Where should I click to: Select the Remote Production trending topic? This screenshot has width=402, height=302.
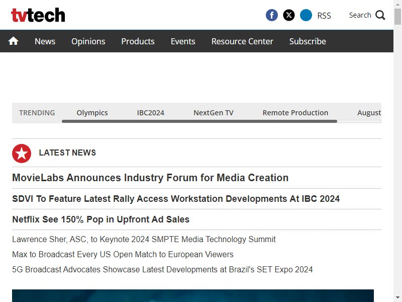[295, 113]
